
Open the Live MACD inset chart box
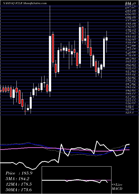(77, 180)
